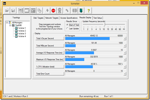This screenshot has width=150, height=100.
Task: Save test configuration via floppy icon
Action: click(x=13, y=10)
